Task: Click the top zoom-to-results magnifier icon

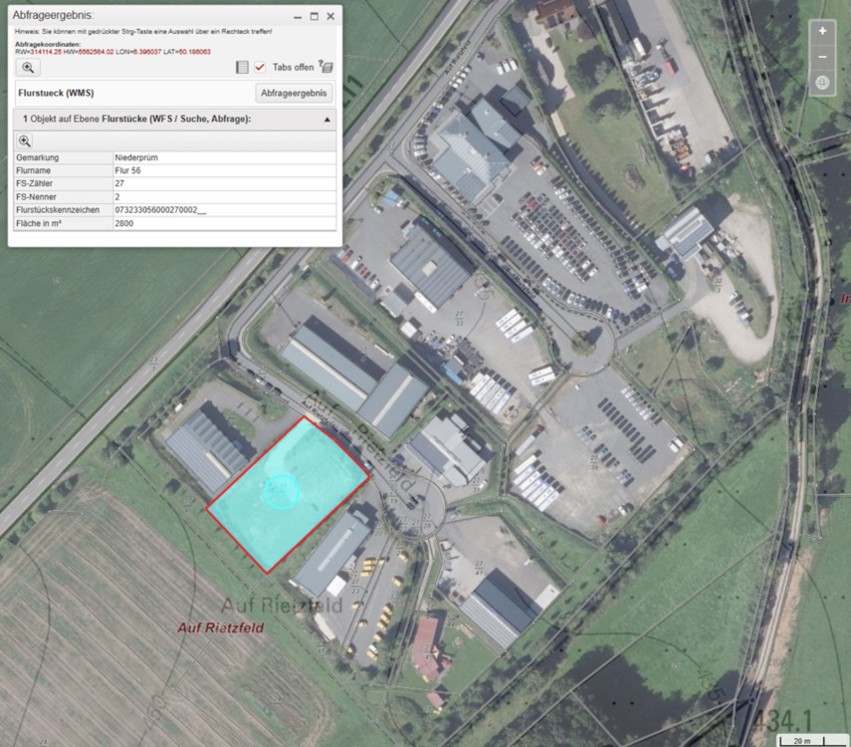Action: point(28,67)
